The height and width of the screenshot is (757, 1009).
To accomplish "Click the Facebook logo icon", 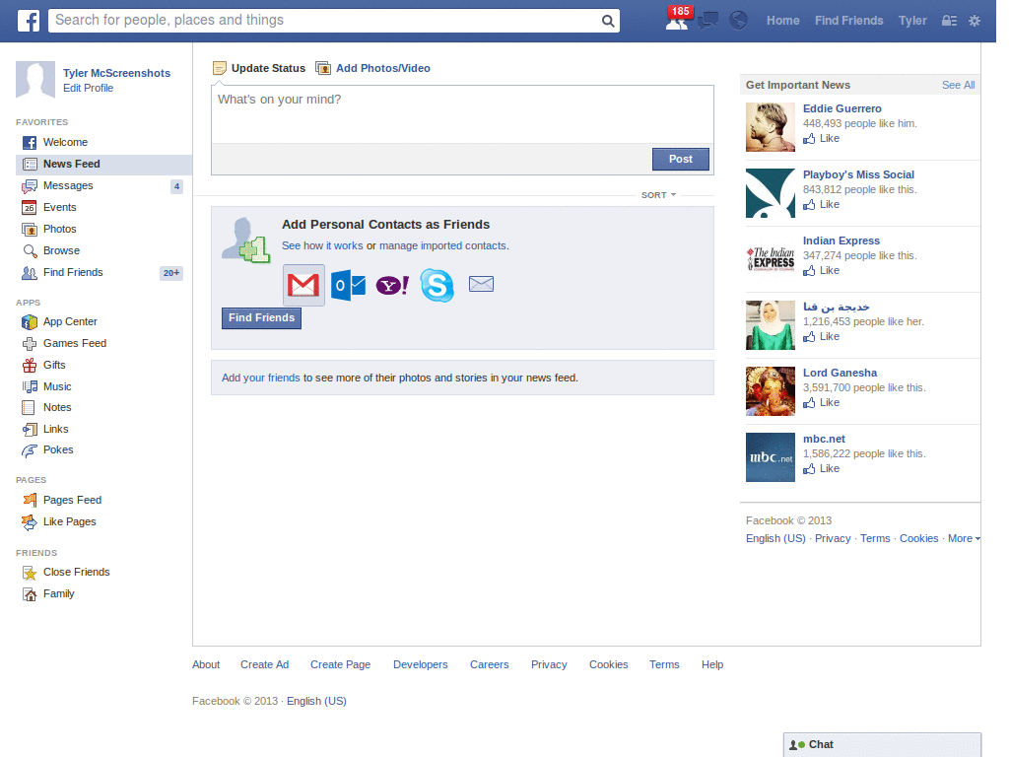I will pyautogui.click(x=29, y=21).
